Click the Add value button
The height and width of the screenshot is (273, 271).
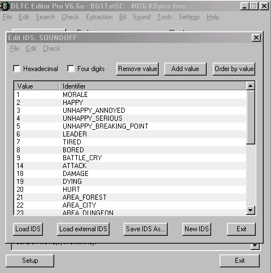[185, 69]
